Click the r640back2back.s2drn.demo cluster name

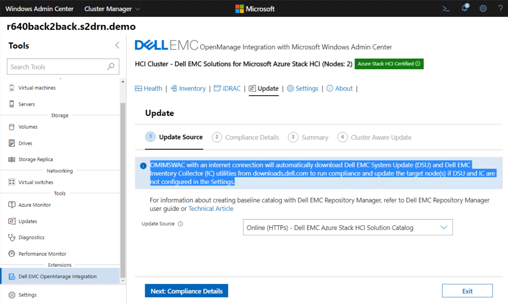pos(71,27)
